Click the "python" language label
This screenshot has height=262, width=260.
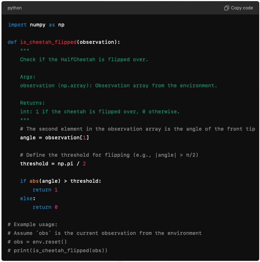click(x=15, y=8)
